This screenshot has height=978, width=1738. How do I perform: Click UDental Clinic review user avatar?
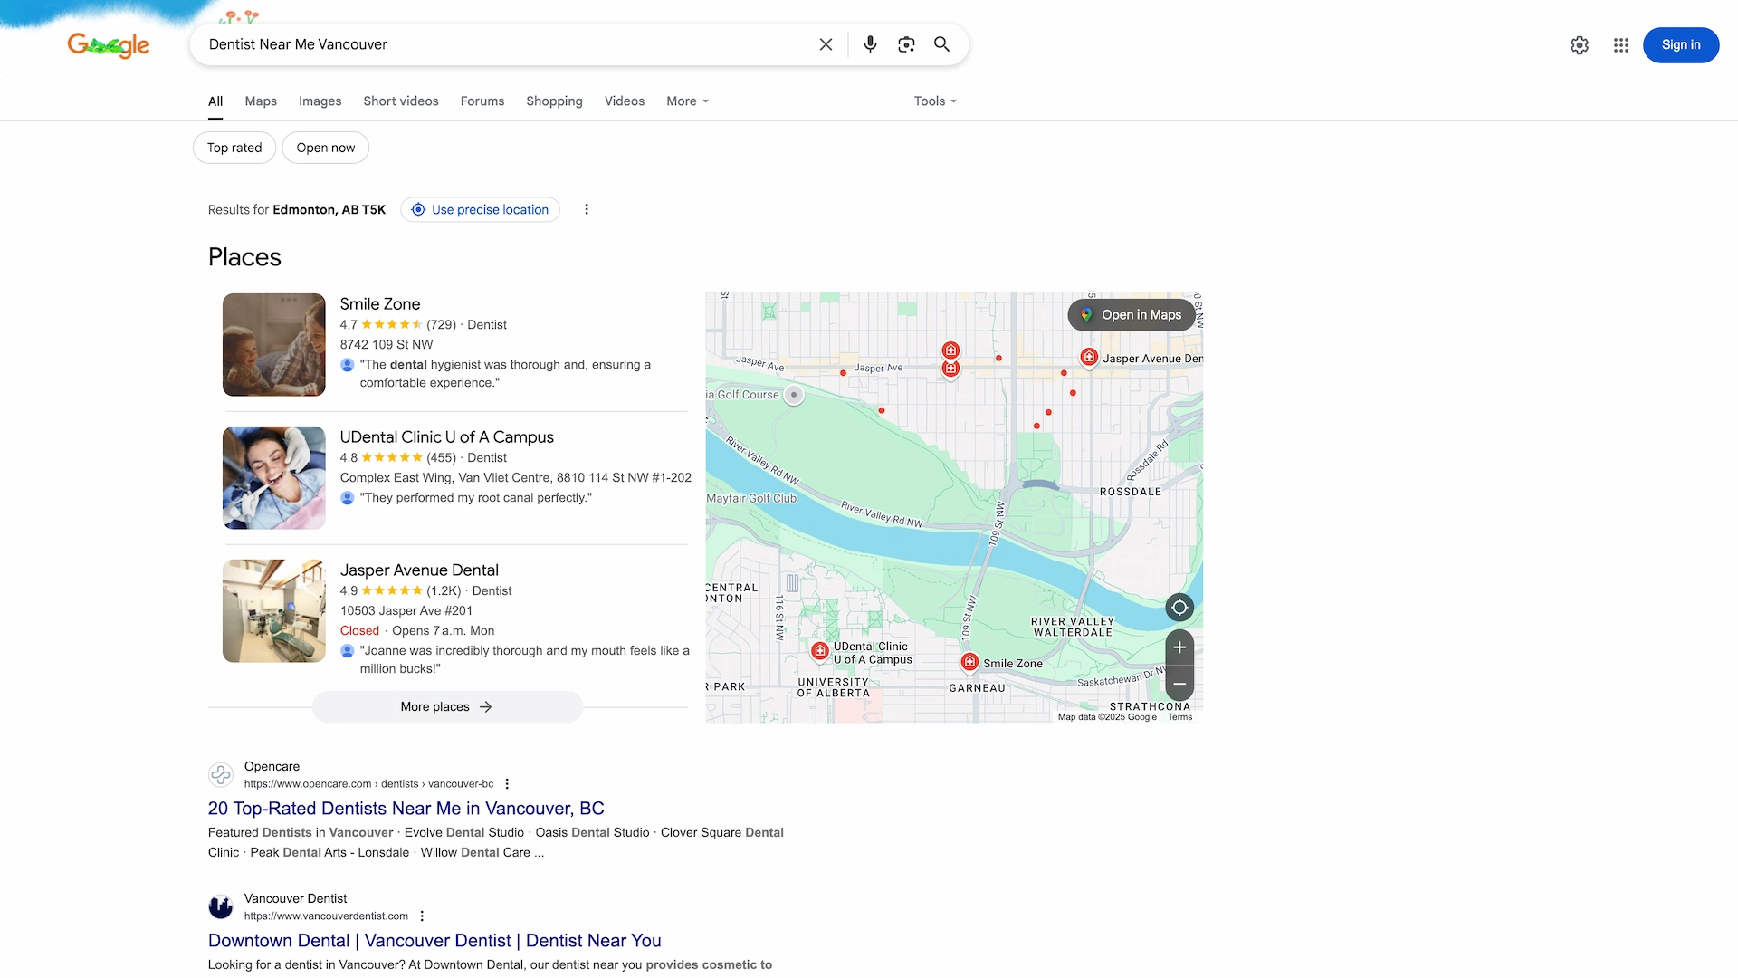[348, 498]
